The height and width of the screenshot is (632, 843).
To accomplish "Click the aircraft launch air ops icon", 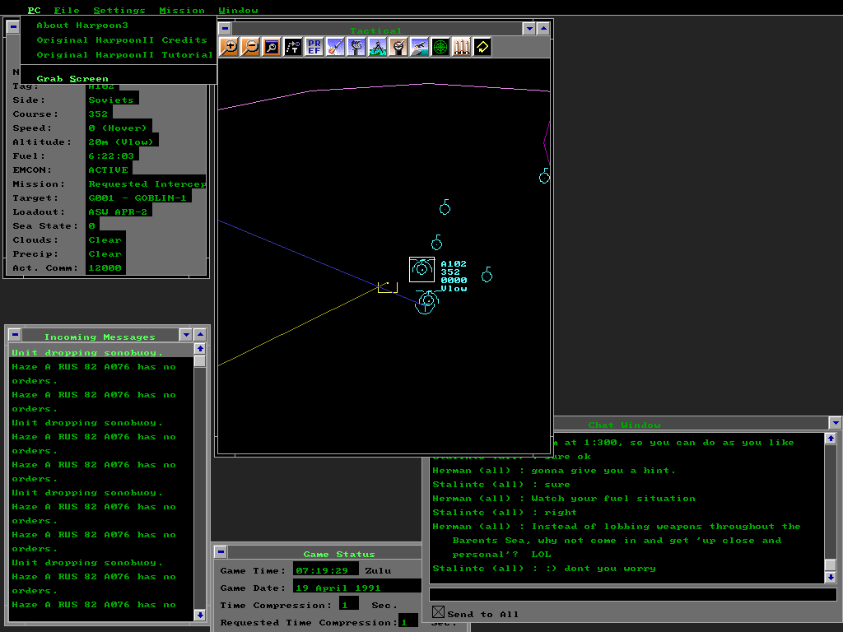I will pyautogui.click(x=419, y=47).
